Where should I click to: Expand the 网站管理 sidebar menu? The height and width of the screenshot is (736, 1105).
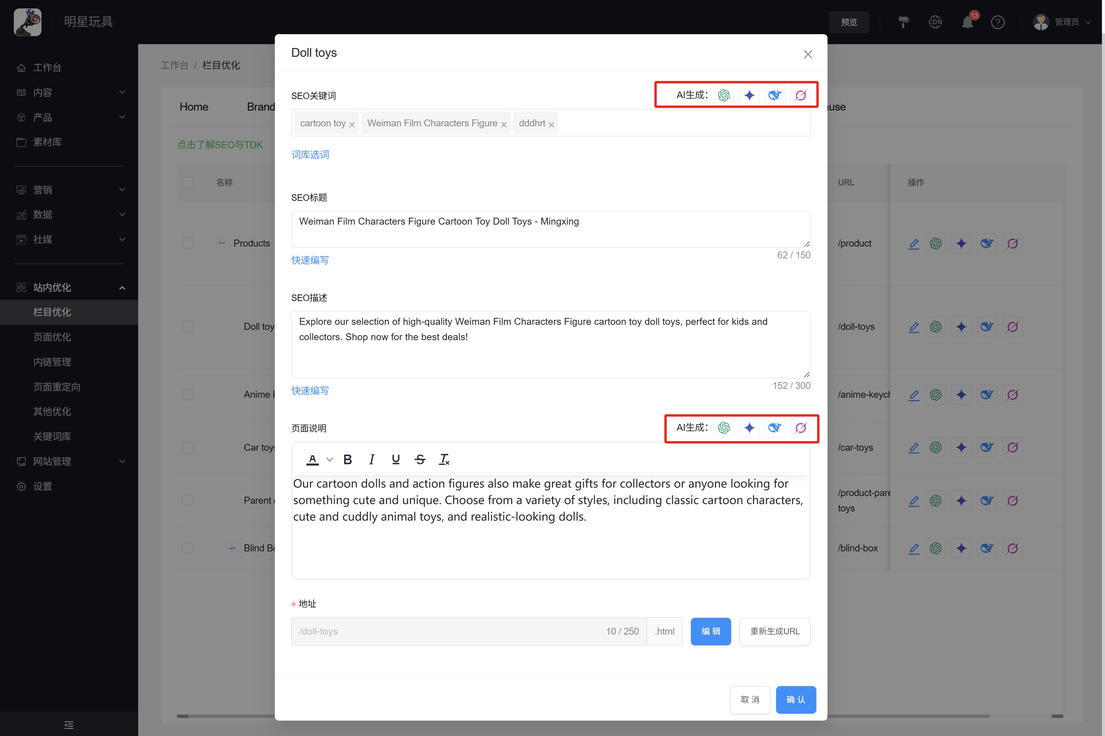tap(69, 461)
